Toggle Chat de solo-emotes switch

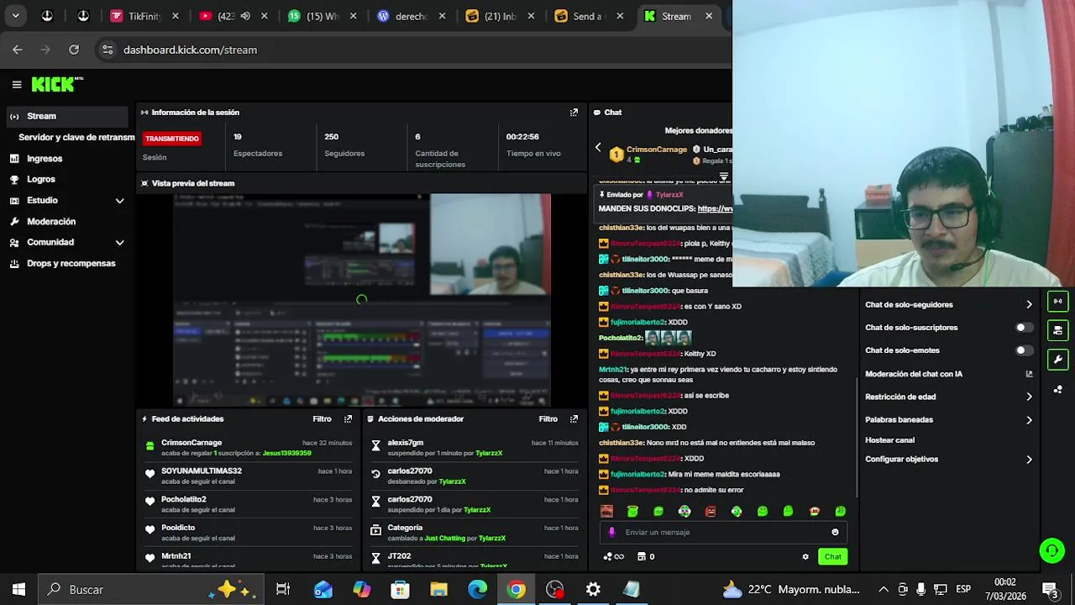click(1024, 350)
